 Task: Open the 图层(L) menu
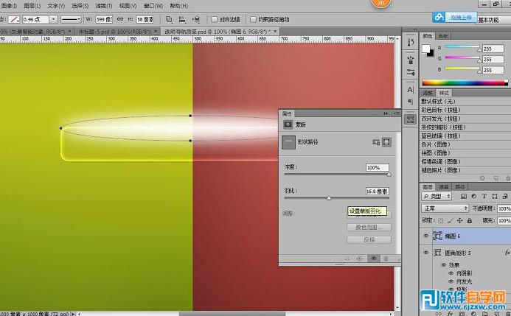coord(32,6)
